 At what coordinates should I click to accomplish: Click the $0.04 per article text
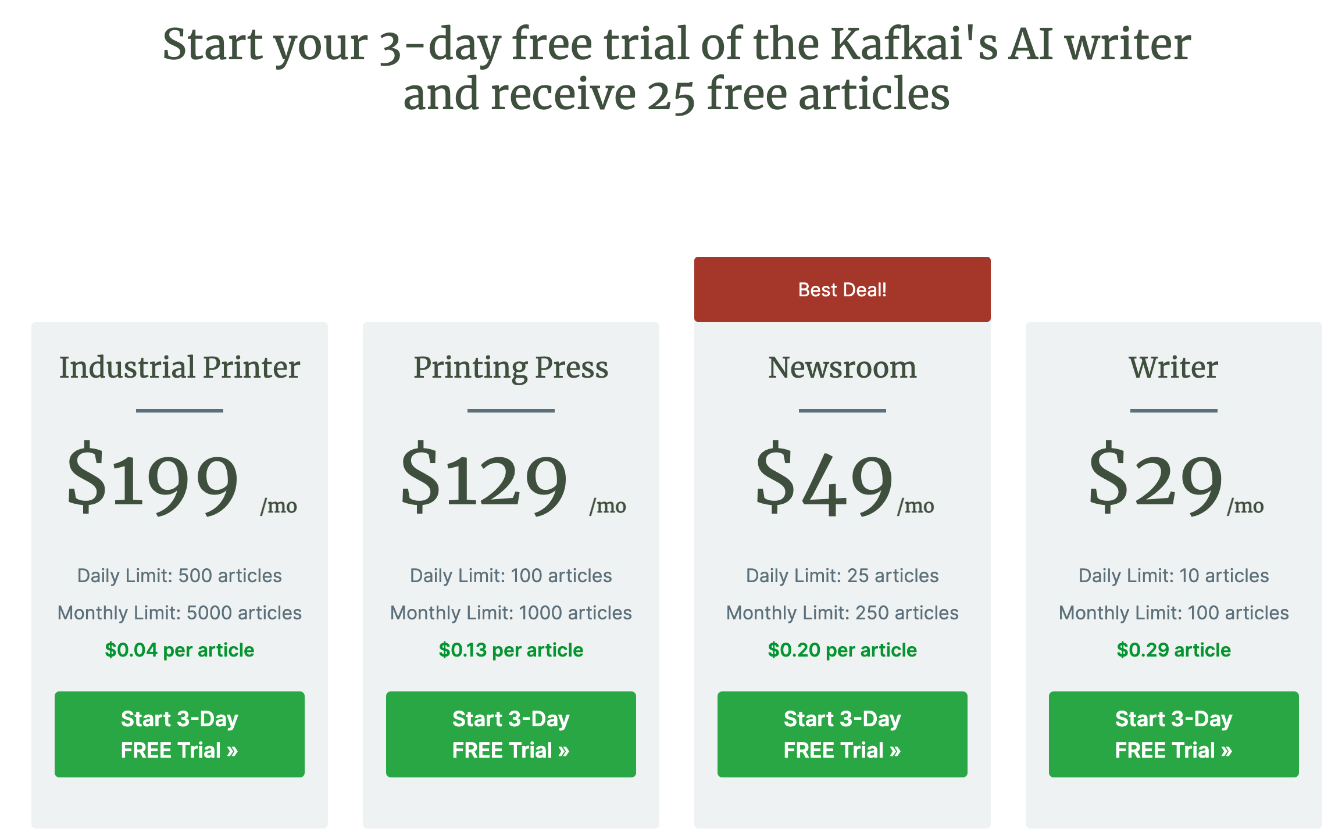point(179,650)
